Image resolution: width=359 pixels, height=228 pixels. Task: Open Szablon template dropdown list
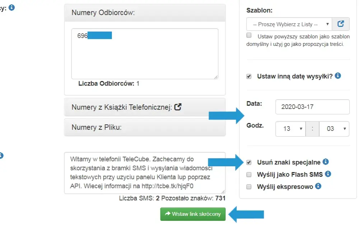pos(289,24)
